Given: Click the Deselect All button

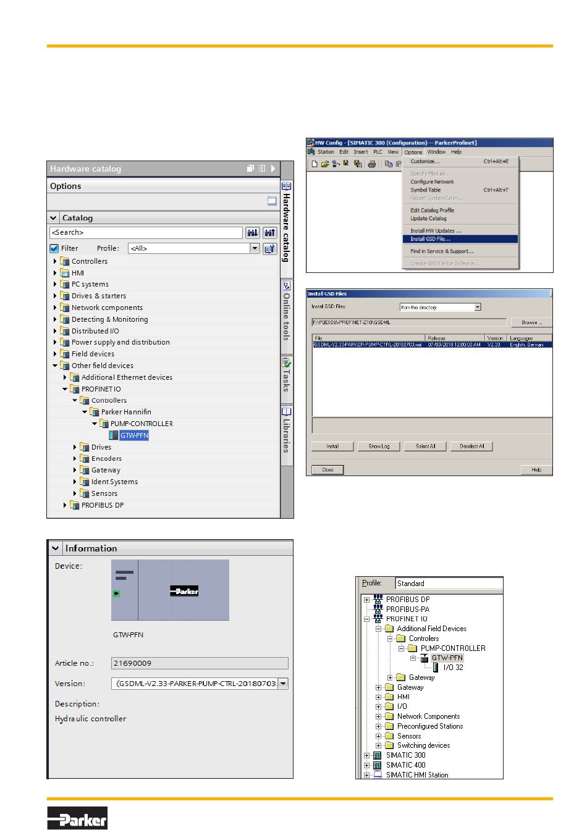Looking at the screenshot, I should click(472, 446).
